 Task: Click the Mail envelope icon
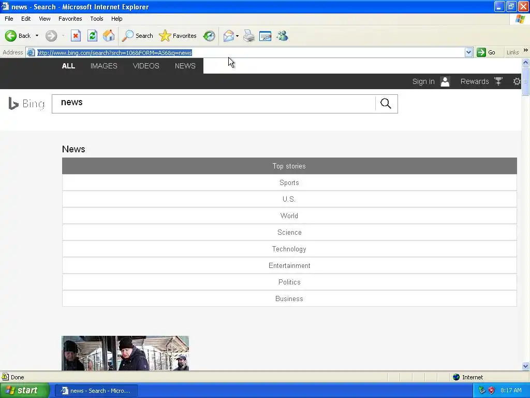(229, 36)
